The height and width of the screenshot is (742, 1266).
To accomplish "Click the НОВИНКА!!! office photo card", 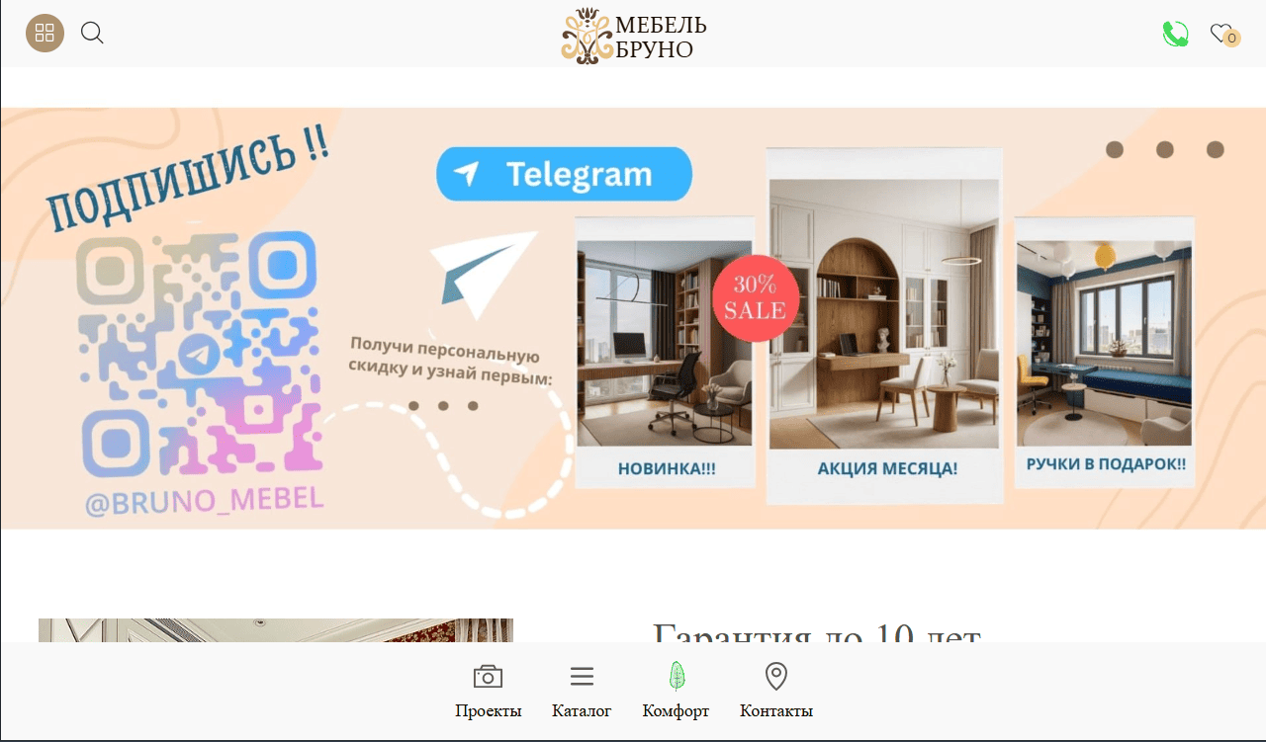I will 665,353.
